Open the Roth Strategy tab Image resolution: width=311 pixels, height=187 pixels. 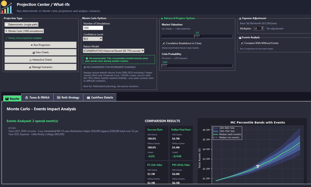pyautogui.click(x=68, y=98)
